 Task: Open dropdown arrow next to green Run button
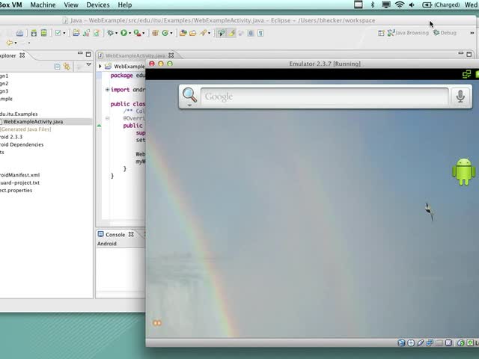pyautogui.click(x=129, y=33)
